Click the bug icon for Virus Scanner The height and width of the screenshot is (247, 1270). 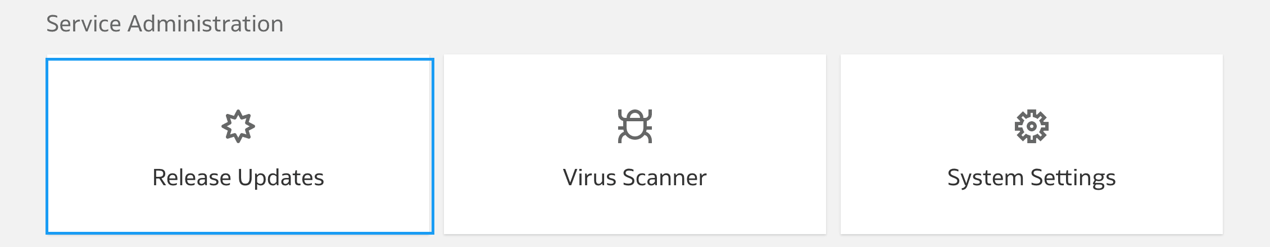pos(635,126)
